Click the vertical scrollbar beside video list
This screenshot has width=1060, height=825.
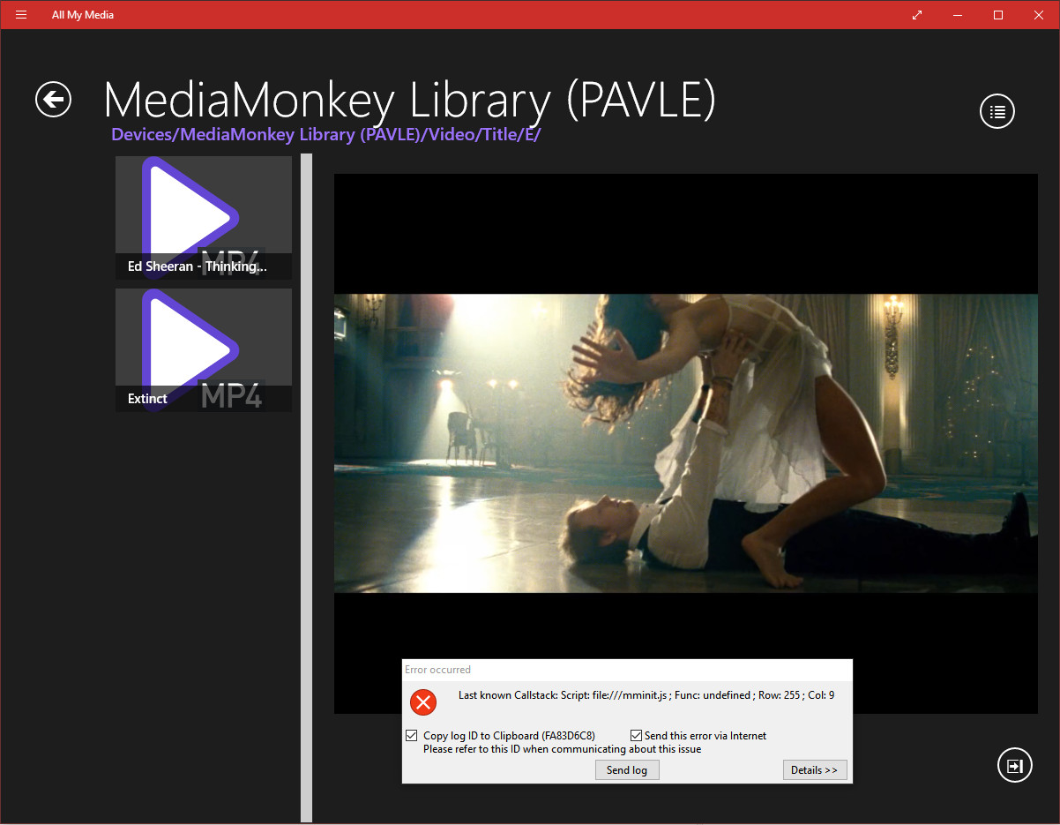(x=306, y=485)
